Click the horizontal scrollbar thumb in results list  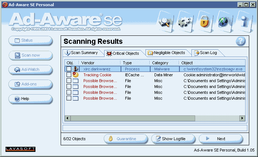click(133, 118)
